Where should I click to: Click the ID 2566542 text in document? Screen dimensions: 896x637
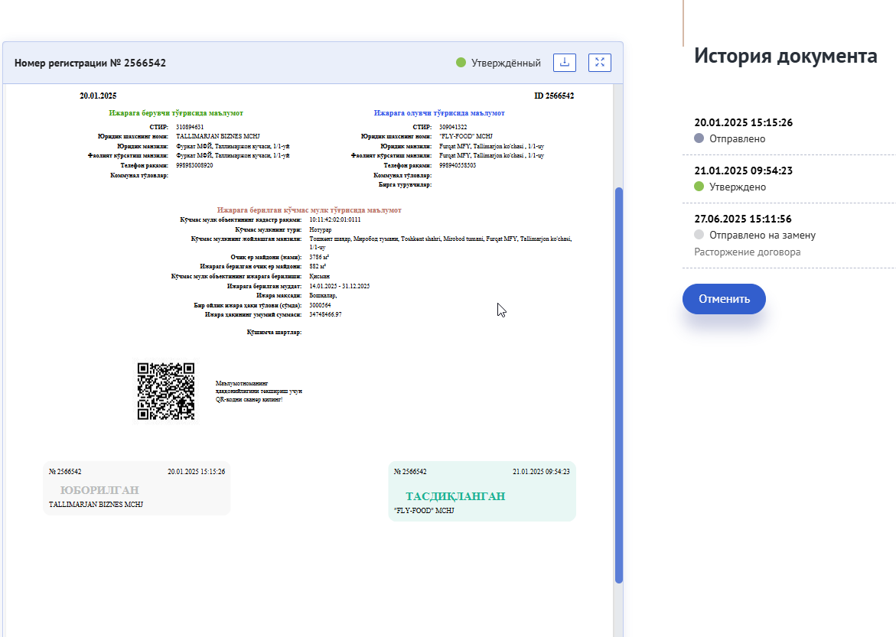click(x=554, y=96)
